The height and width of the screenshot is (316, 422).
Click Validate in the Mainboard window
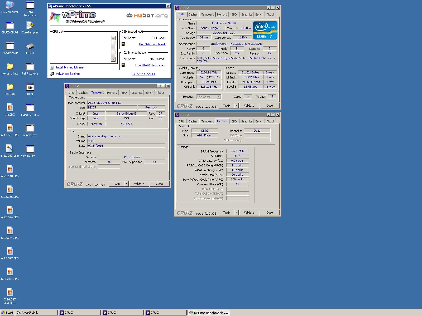(x=139, y=184)
